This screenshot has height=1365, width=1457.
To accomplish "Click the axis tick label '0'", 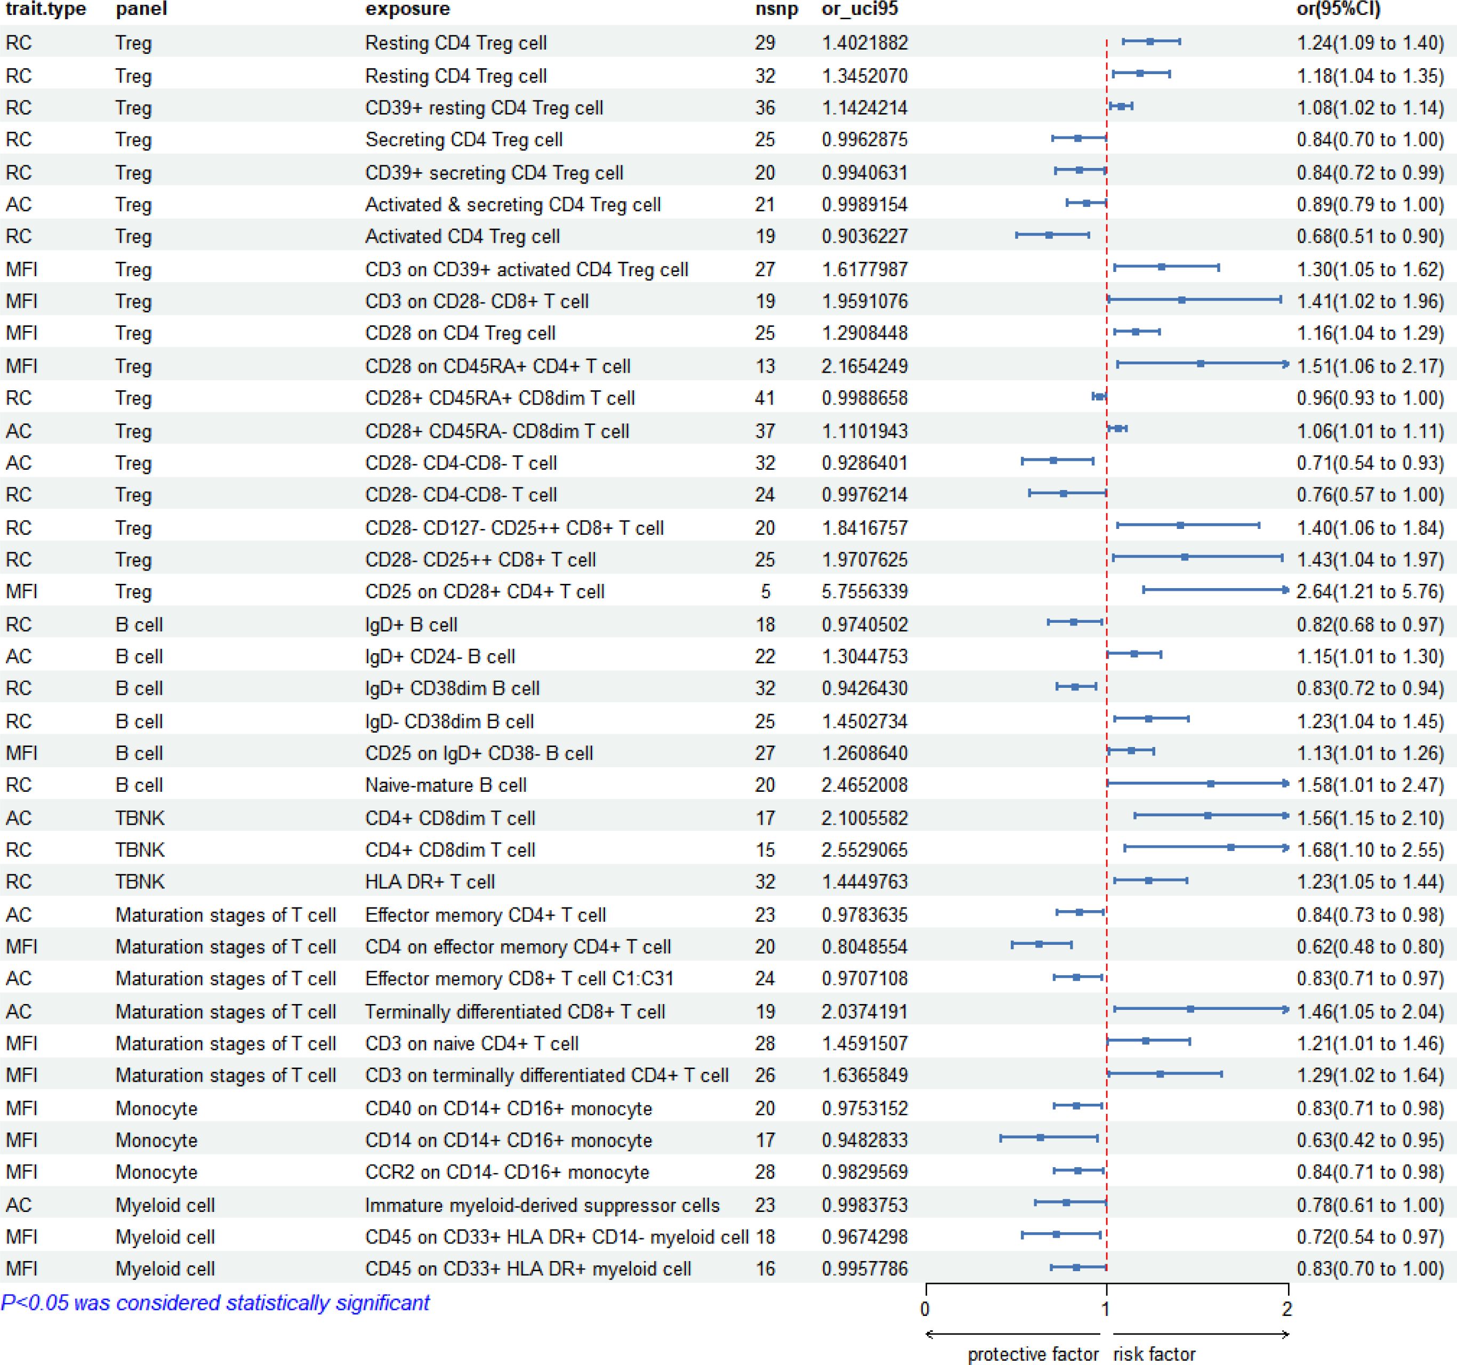I will click(925, 1308).
